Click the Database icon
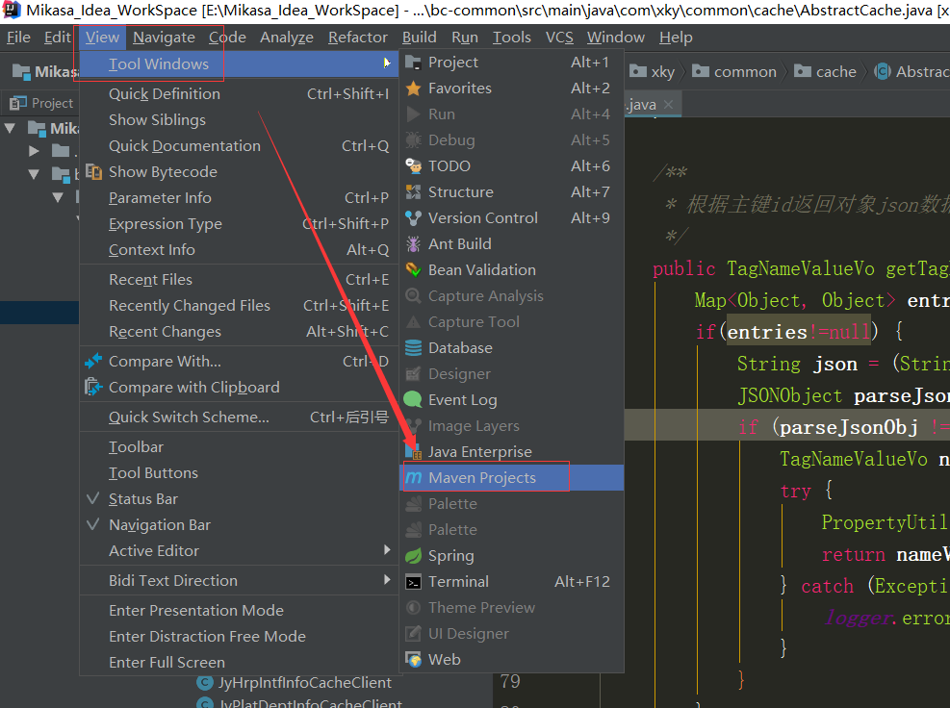This screenshot has height=708, width=950. (413, 348)
